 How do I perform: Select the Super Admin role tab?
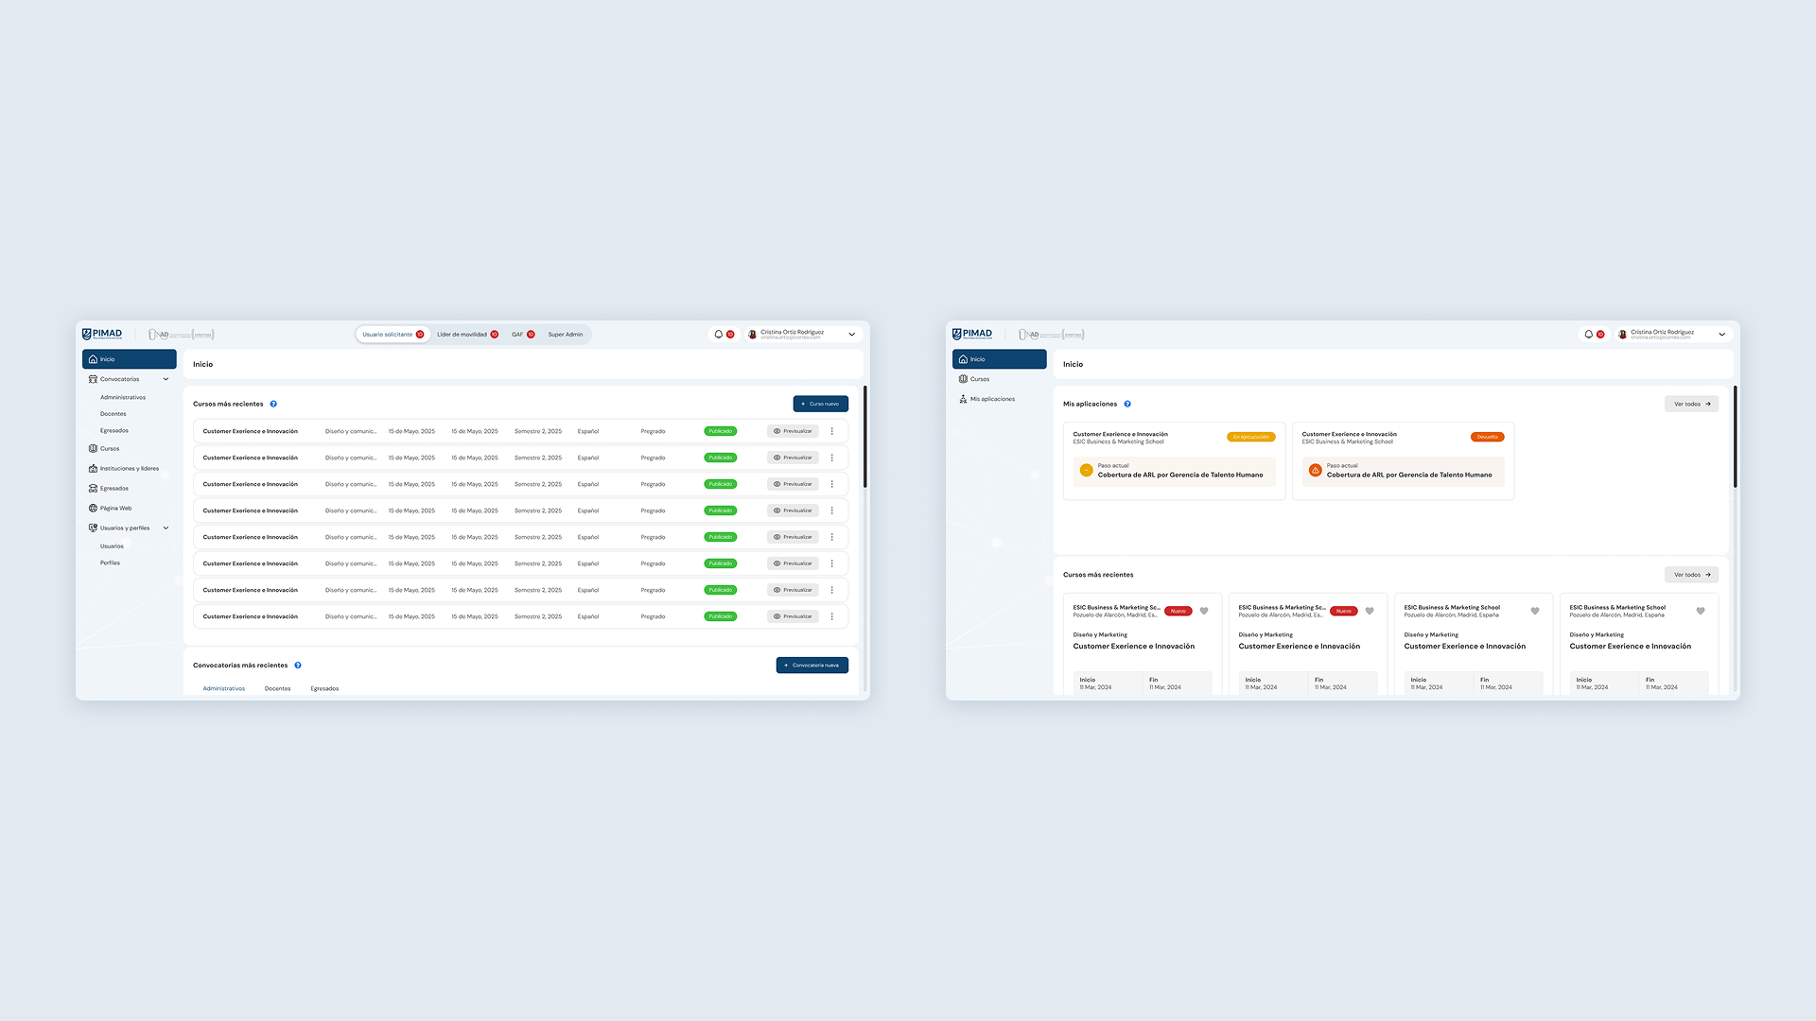566,335
